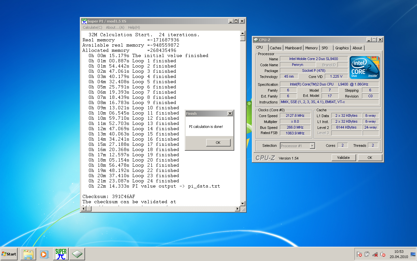Click the Cores value box in CPU-Z
The image size is (417, 261).
[x=342, y=145]
